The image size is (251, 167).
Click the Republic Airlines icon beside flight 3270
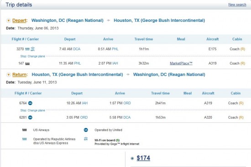pos(27,49)
